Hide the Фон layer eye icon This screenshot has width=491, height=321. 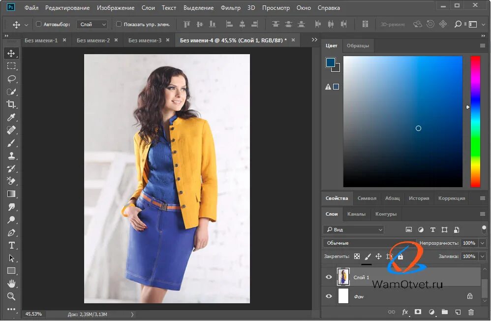coord(329,296)
